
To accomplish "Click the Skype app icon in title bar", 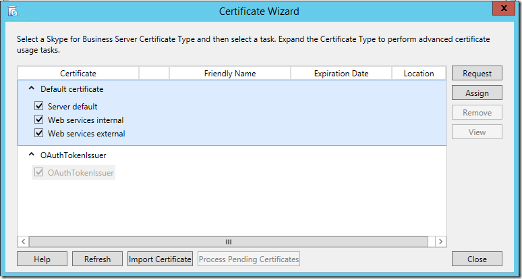I will [x=13, y=11].
